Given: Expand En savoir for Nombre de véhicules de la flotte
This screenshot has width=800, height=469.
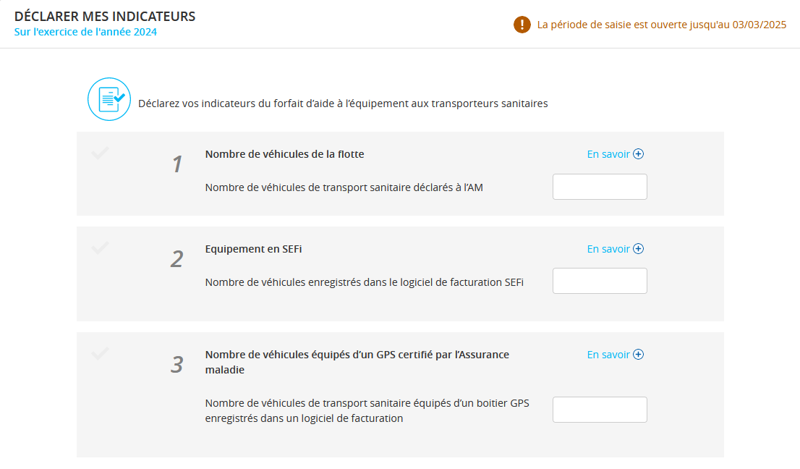Looking at the screenshot, I should click(x=615, y=154).
